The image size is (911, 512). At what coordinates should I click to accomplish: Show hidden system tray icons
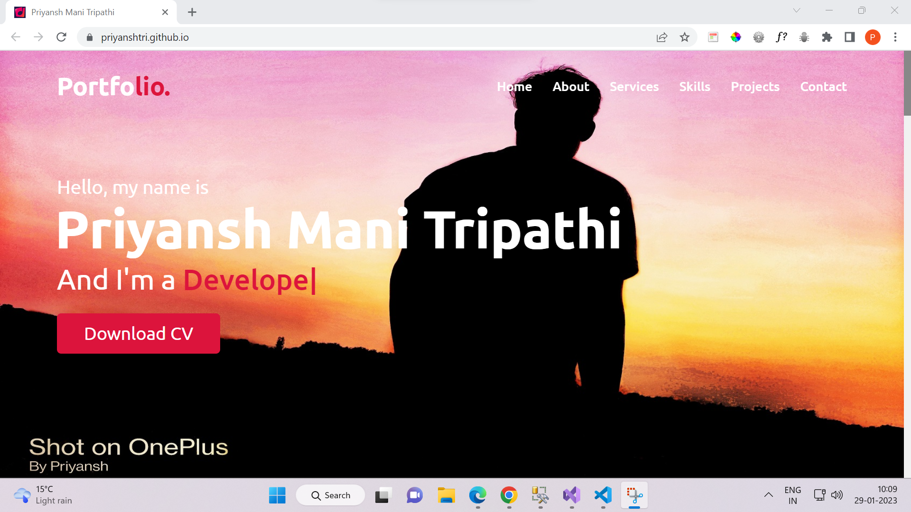pos(769,495)
